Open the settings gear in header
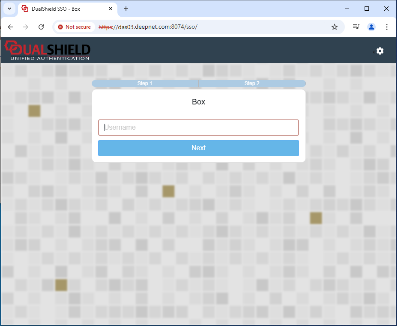The width and height of the screenshot is (398, 327). coord(380,51)
